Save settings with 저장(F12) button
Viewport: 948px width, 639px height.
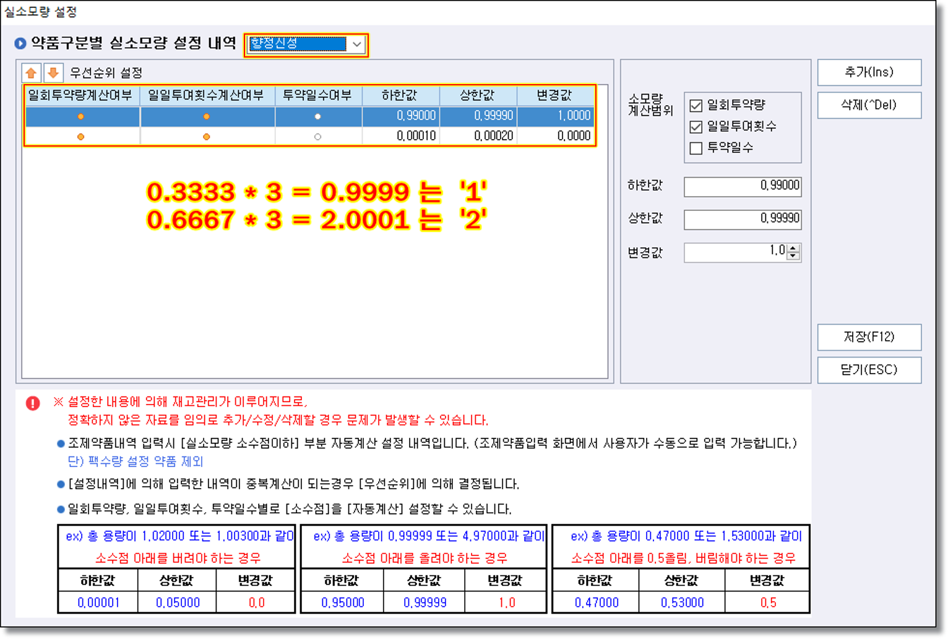pos(869,337)
